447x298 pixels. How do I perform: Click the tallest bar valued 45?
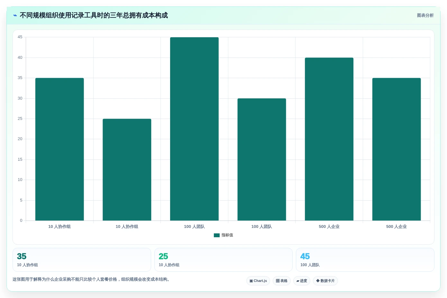(194, 129)
